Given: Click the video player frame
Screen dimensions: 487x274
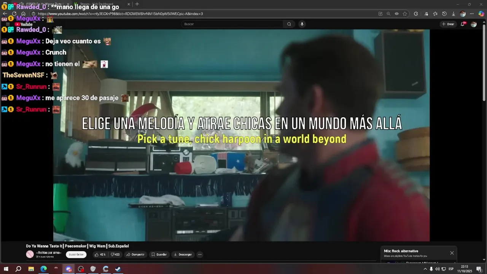Looking at the screenshot, I should pos(241,135).
